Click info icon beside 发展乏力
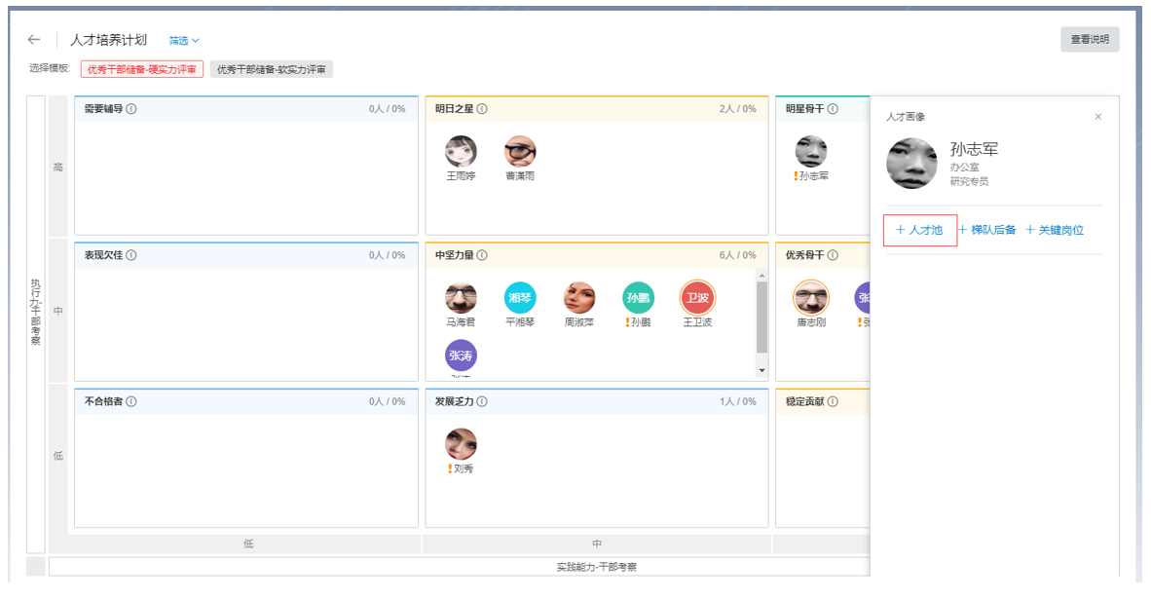 [482, 401]
